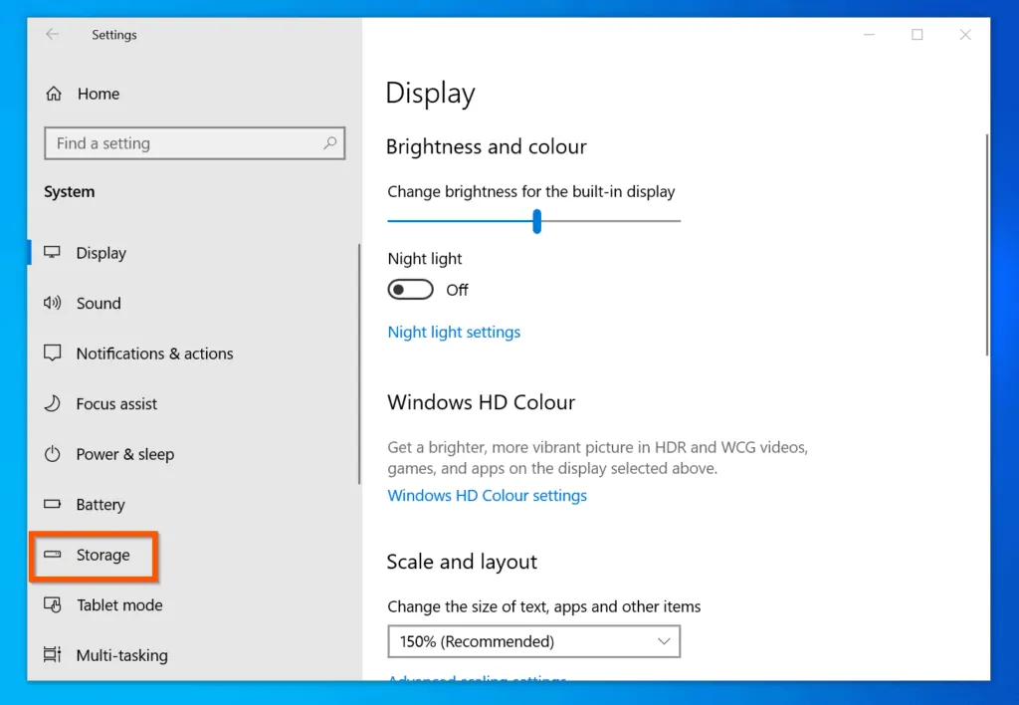The height and width of the screenshot is (705, 1019).
Task: Click the Home house icon
Action: point(52,93)
